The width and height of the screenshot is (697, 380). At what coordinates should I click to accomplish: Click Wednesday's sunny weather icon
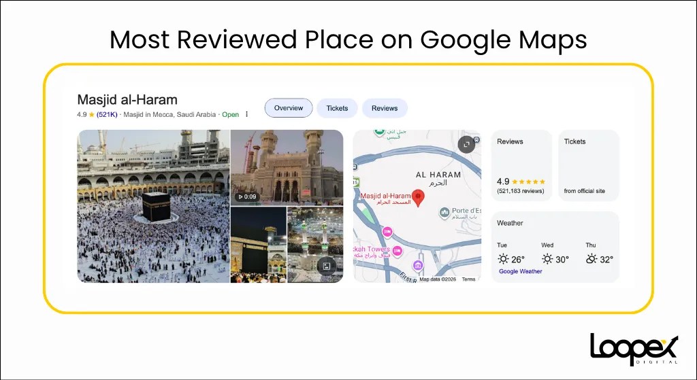click(547, 259)
